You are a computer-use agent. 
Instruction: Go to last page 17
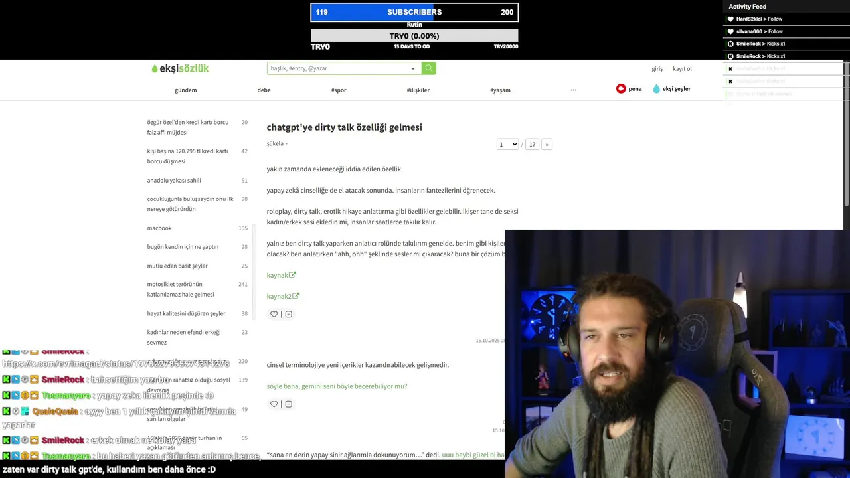pos(532,144)
